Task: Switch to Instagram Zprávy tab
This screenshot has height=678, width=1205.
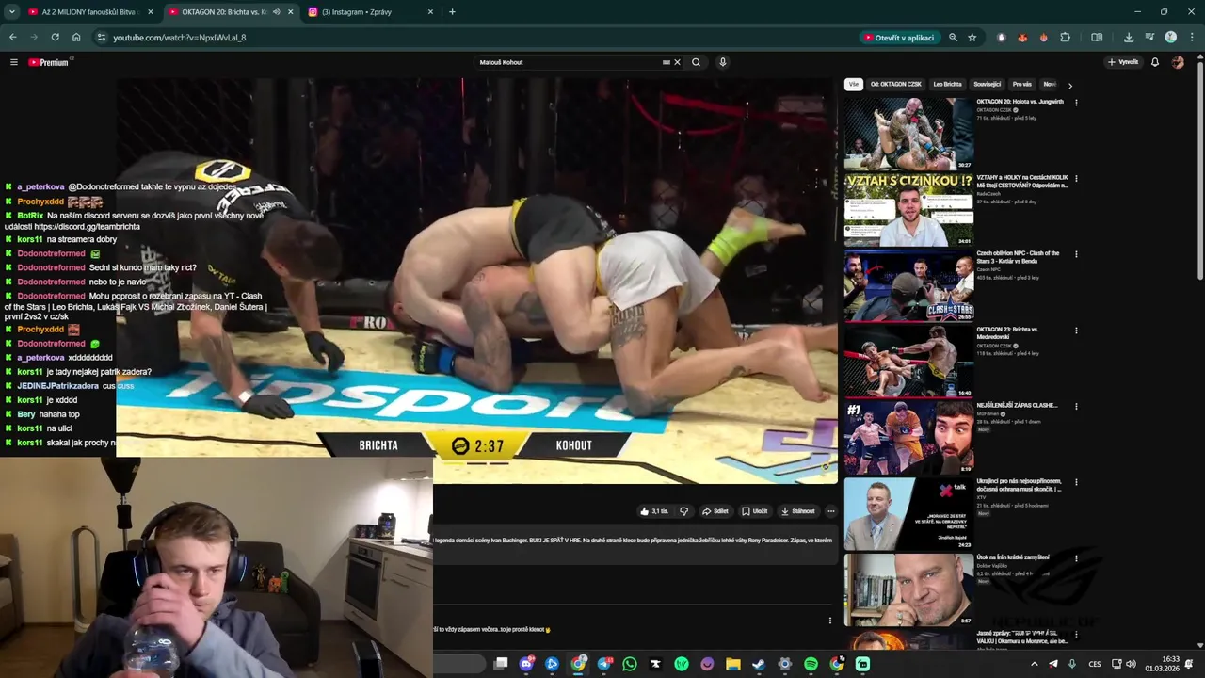Action: pyautogui.click(x=372, y=12)
